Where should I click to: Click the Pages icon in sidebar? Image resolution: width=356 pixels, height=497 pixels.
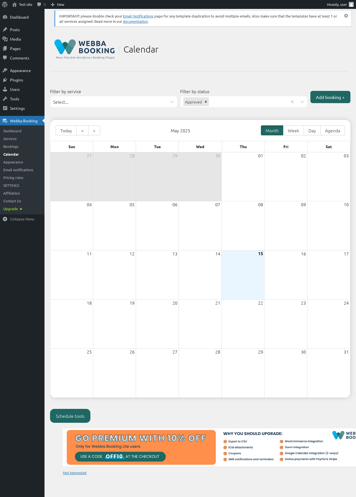5,48
